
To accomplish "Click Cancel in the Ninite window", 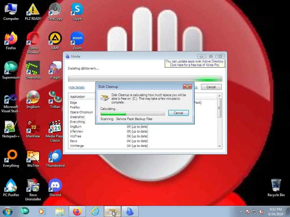I will tap(211, 87).
